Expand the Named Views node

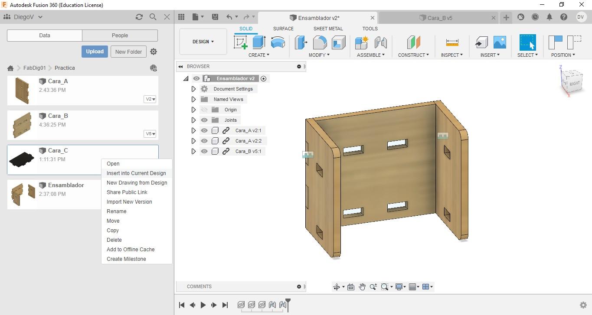click(193, 99)
